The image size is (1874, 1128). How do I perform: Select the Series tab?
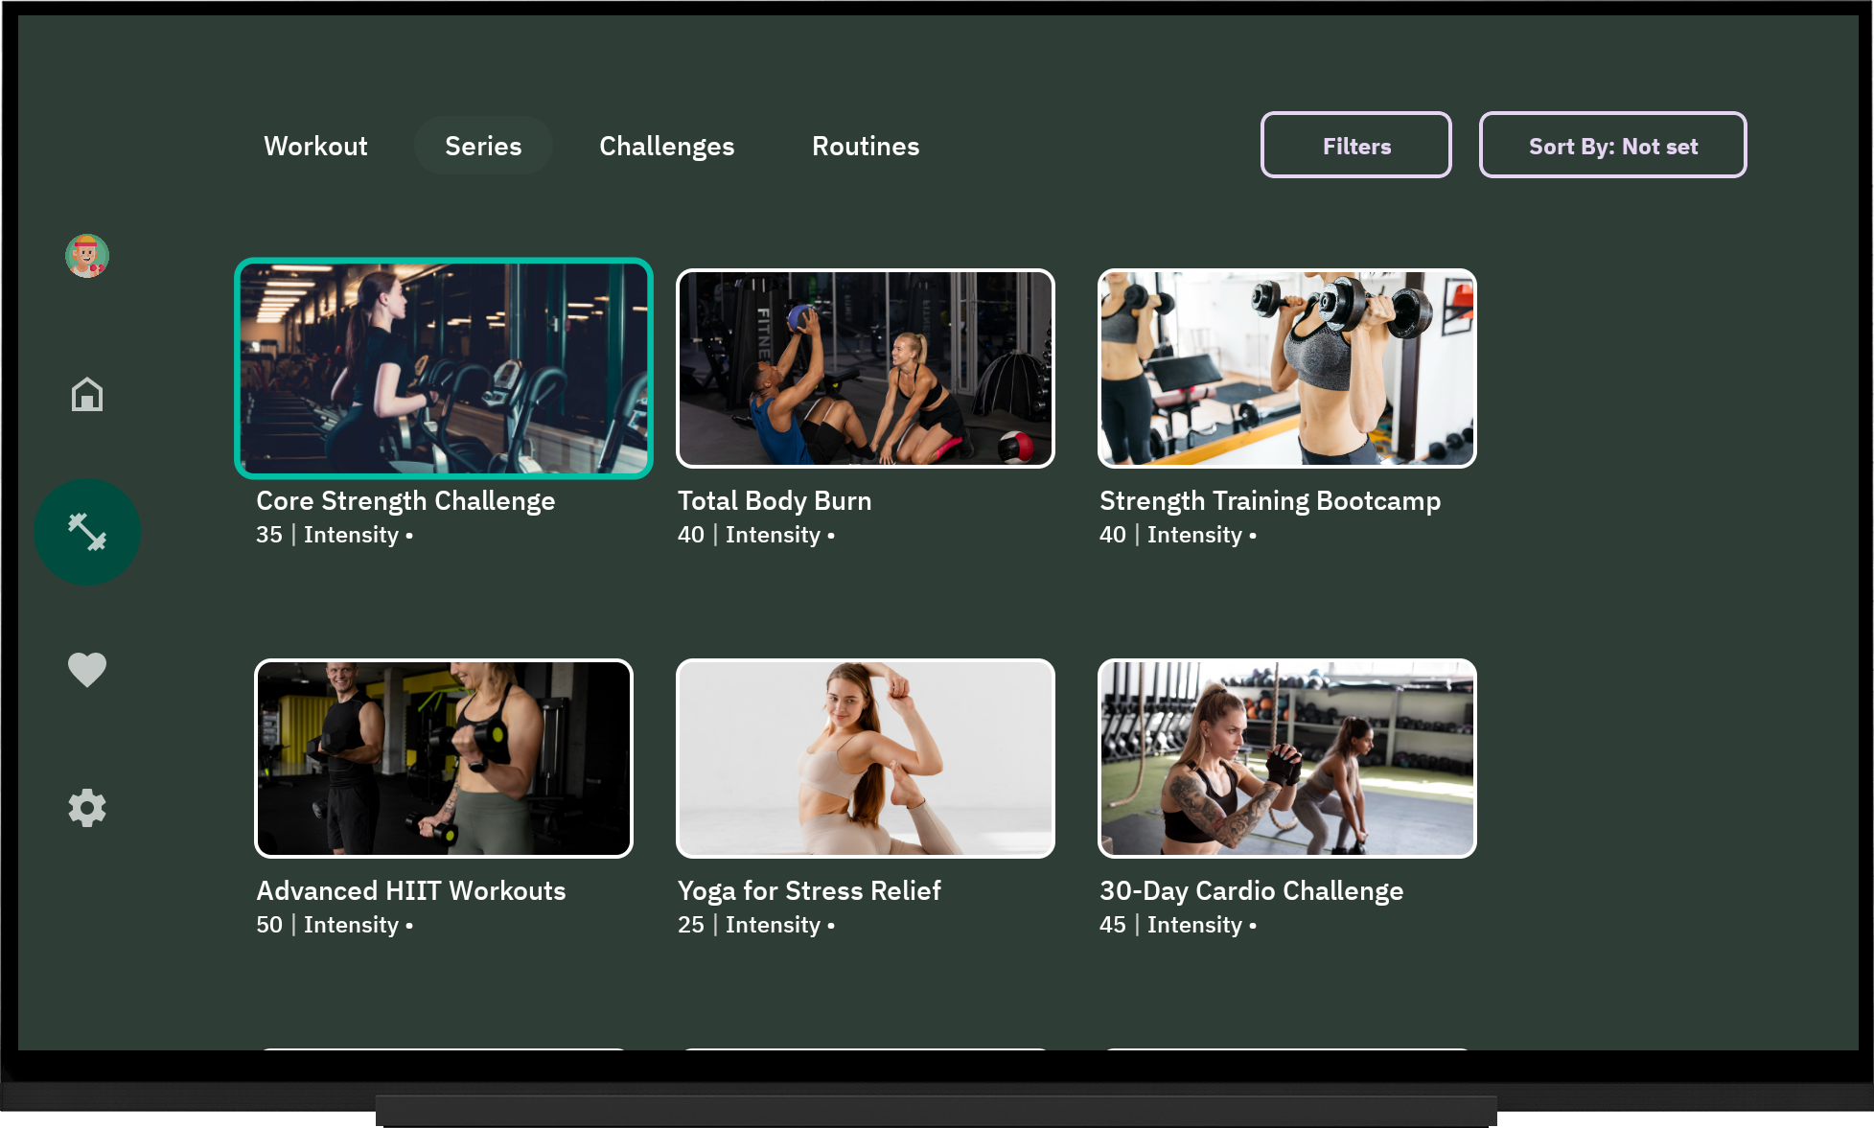[483, 146]
